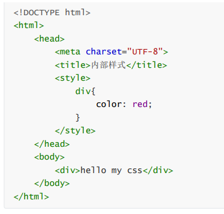Click the text hello my css
224x214 pixels.
tap(111, 171)
